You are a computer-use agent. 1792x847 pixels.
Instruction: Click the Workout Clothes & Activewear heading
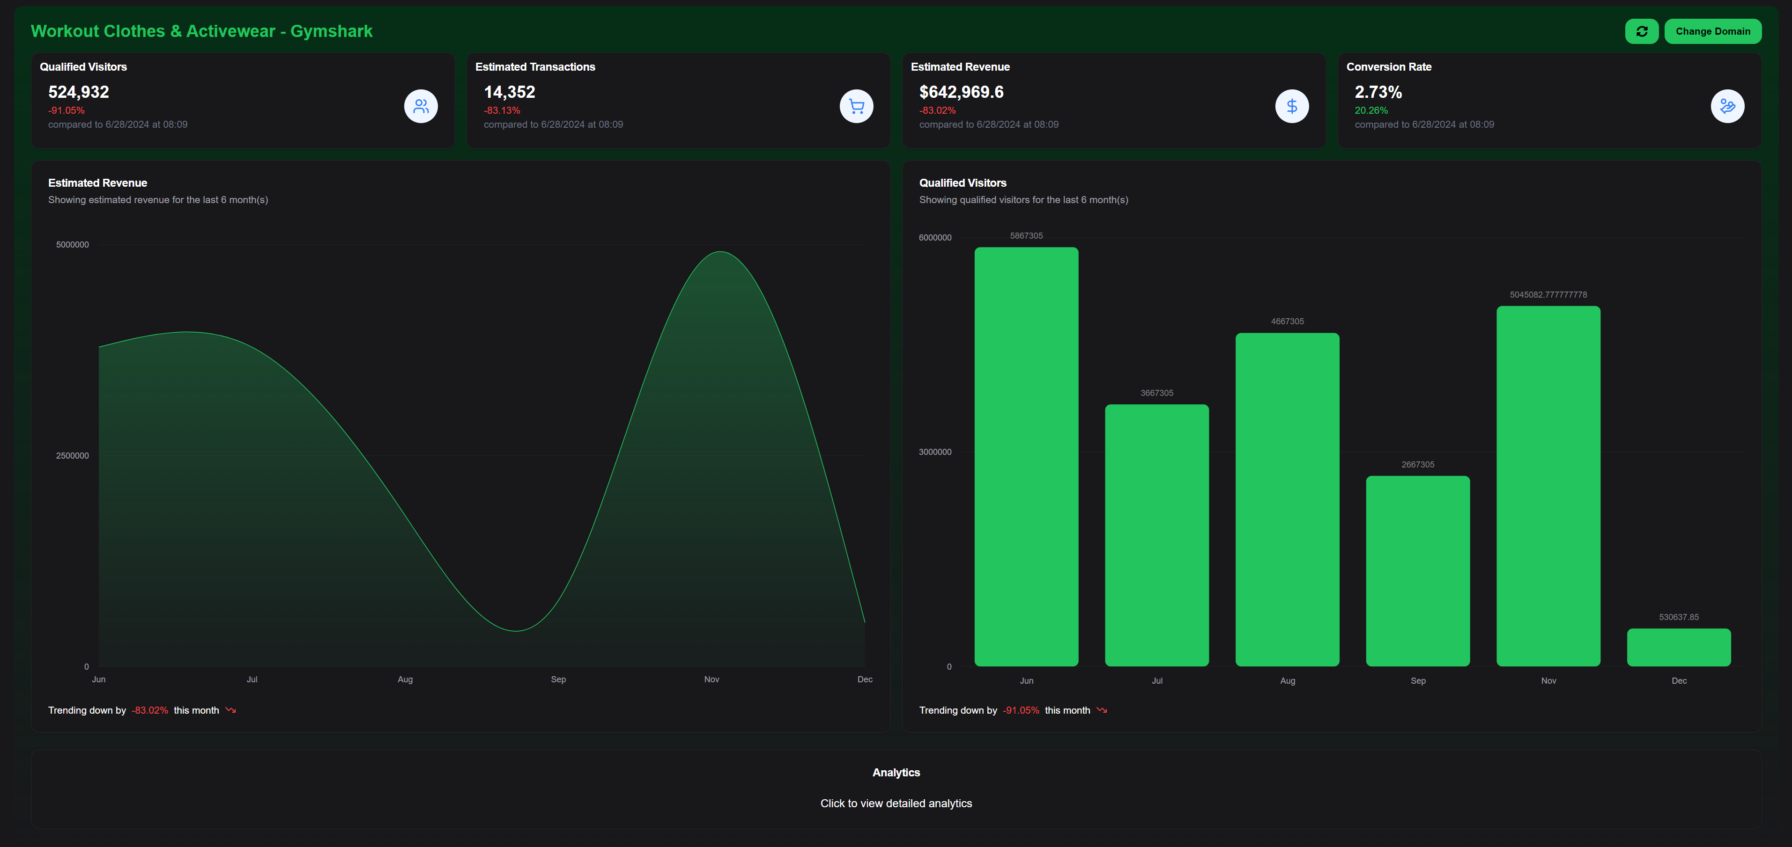point(201,31)
